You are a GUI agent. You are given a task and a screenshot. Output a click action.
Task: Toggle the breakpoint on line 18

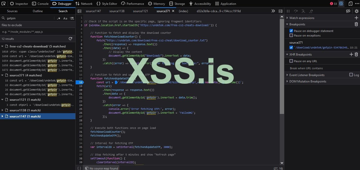click(x=80, y=82)
